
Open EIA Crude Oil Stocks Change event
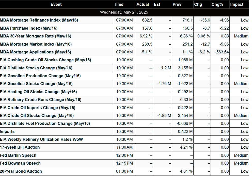click(x=37, y=116)
